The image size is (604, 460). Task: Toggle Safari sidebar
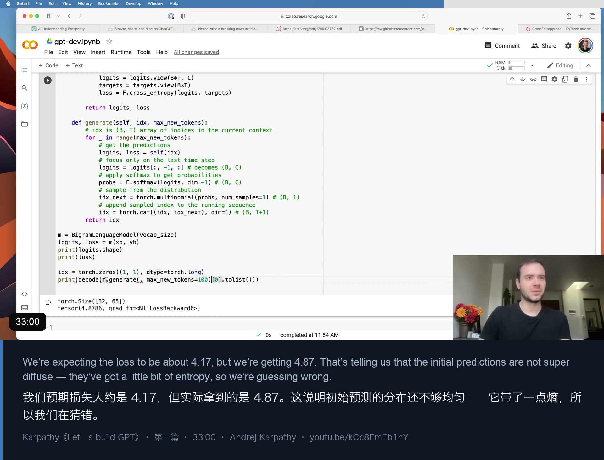point(50,16)
